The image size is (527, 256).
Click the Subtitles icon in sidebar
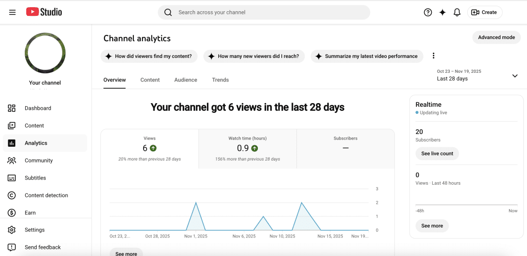coord(12,178)
